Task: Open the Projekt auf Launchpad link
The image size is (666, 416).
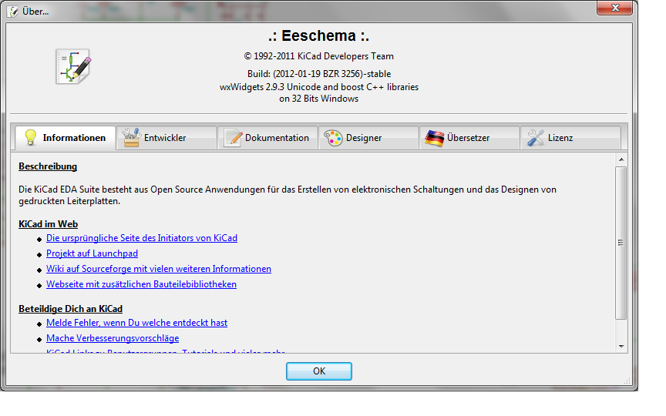Action: [x=92, y=253]
